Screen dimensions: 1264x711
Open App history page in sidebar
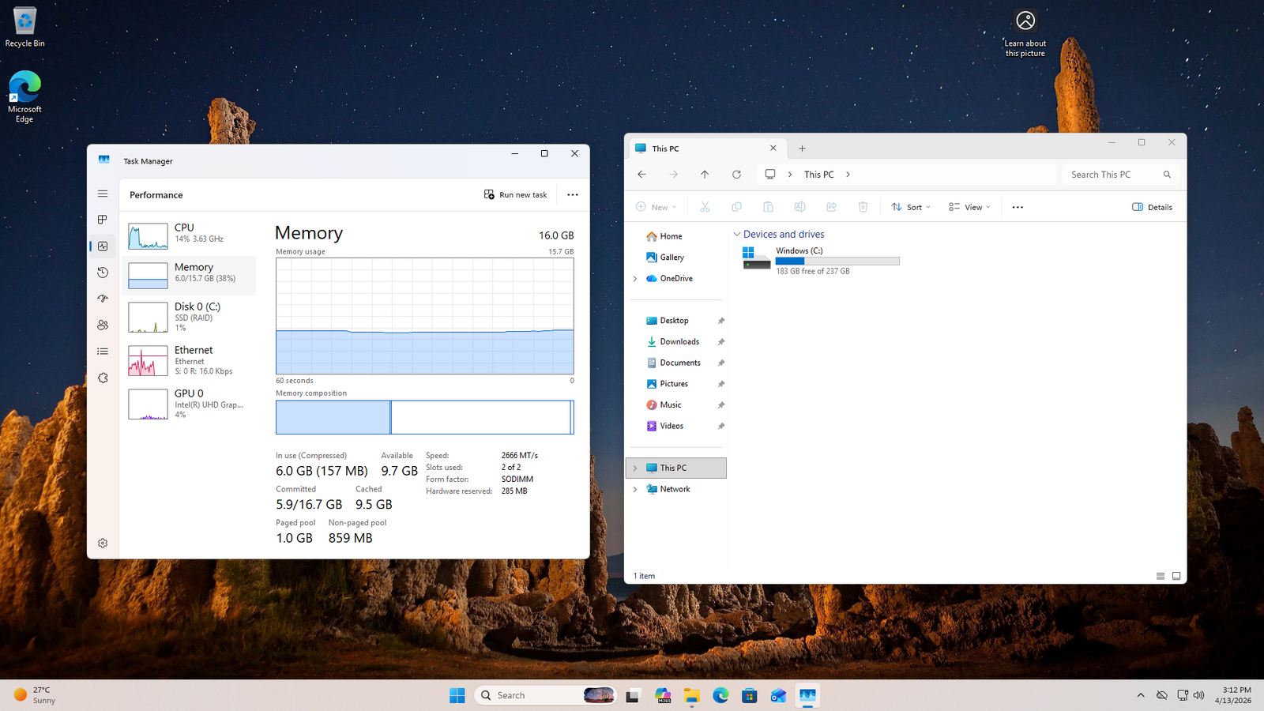103,273
